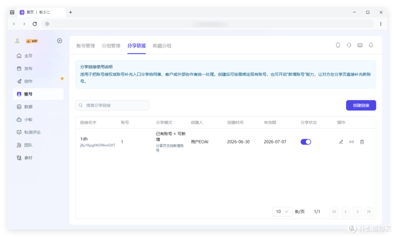This screenshot has height=237, width=395.
Task: Open the help book icon in header
Action: pyautogui.click(x=360, y=45)
